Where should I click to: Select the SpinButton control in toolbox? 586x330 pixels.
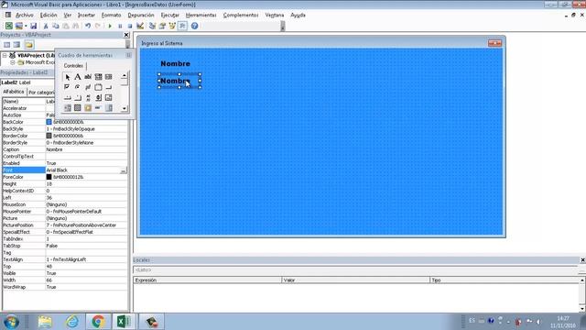point(98,98)
